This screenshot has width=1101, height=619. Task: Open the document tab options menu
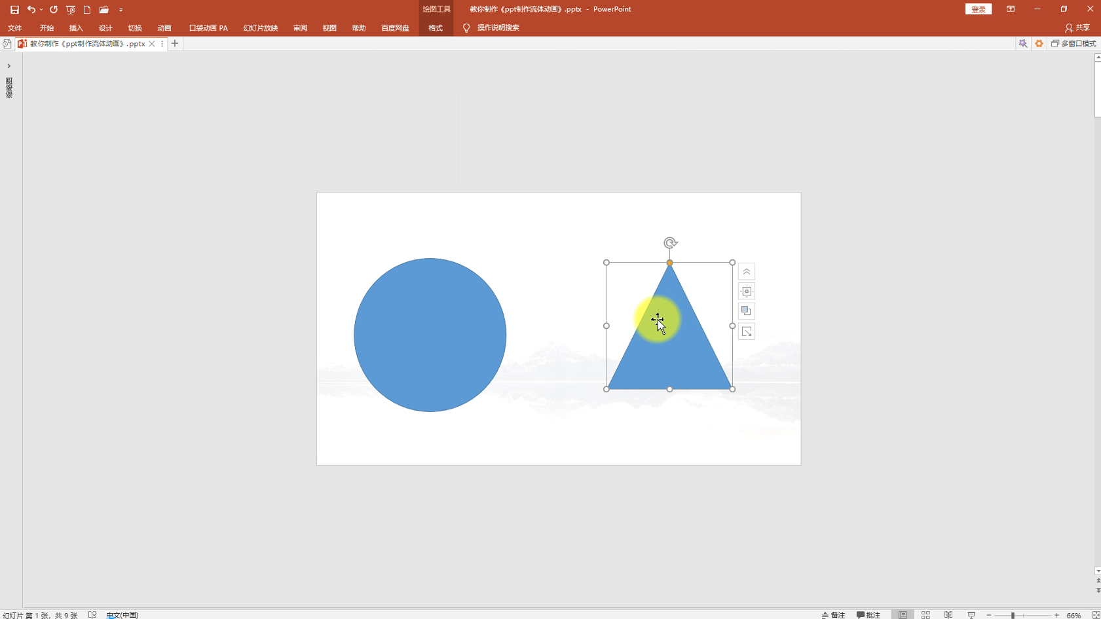pyautogui.click(x=162, y=44)
